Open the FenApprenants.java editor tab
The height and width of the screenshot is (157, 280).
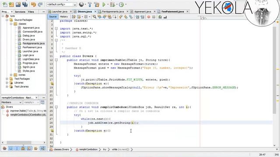point(113,12)
